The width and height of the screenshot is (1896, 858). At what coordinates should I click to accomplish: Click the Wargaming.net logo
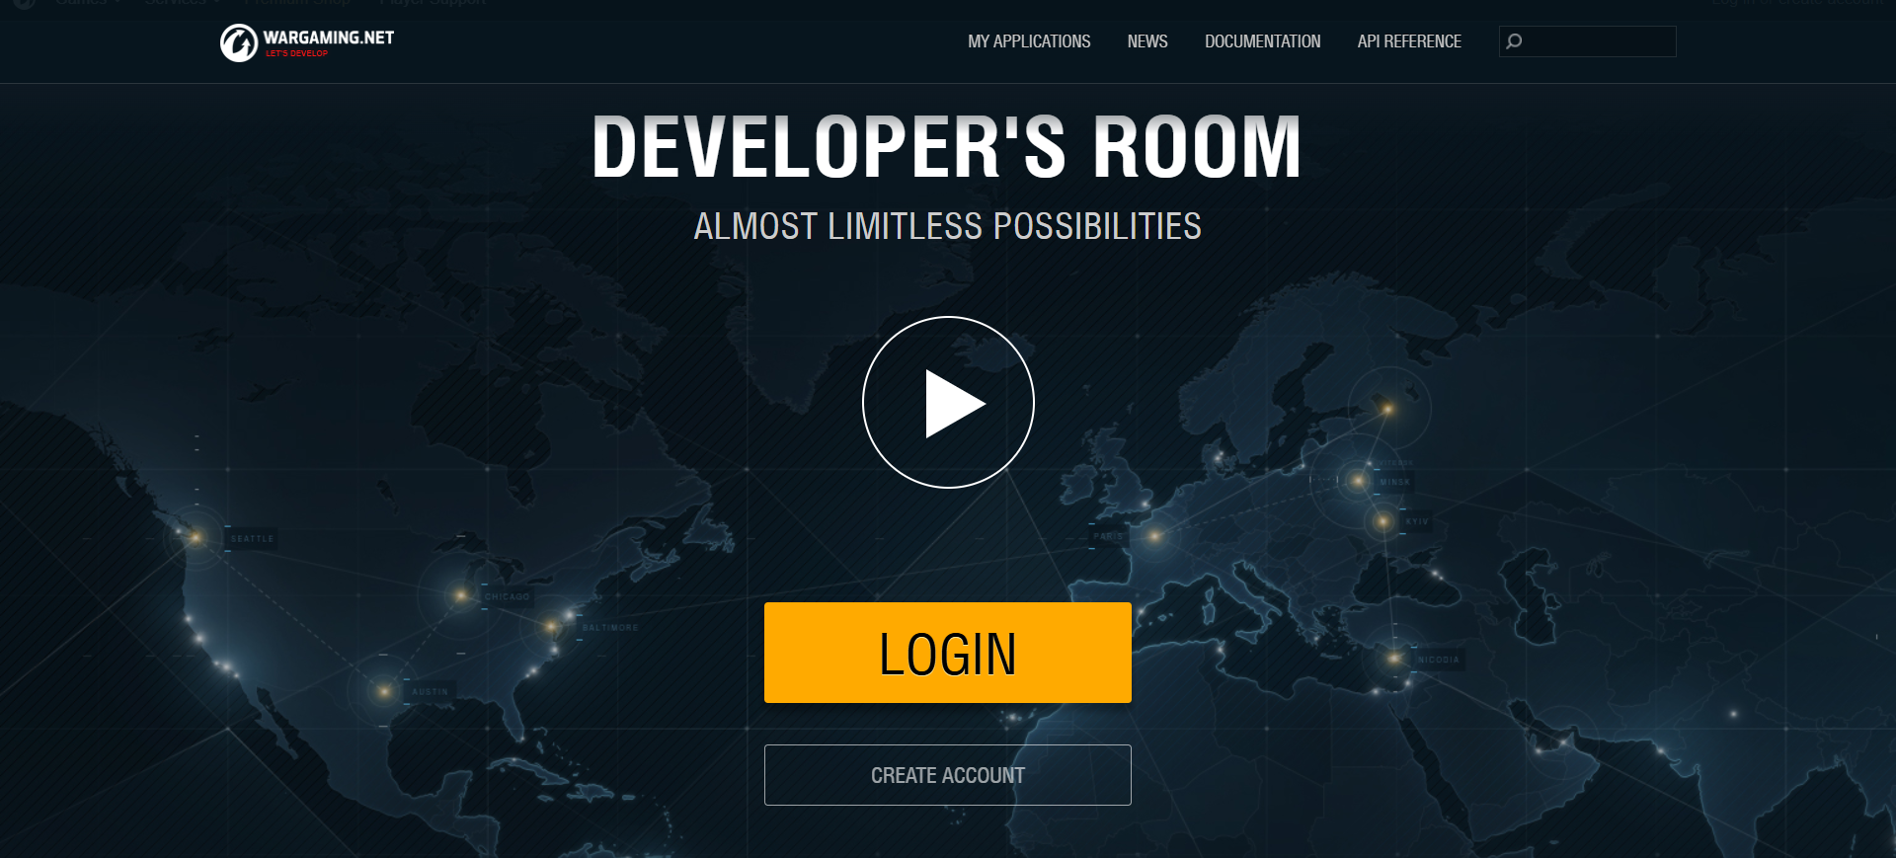[x=306, y=42]
